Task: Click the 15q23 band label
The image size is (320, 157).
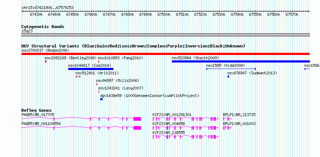Action: tap(27, 31)
